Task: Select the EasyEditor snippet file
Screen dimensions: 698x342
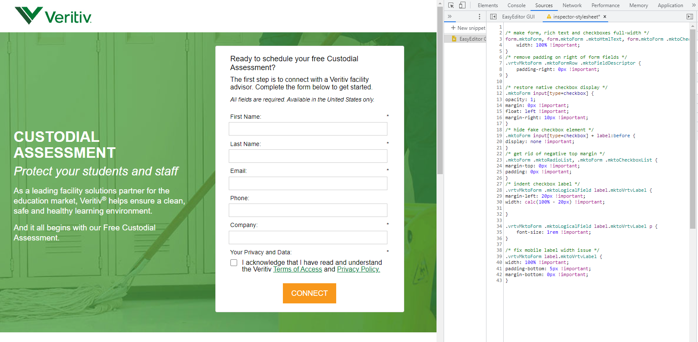Action: (x=468, y=39)
